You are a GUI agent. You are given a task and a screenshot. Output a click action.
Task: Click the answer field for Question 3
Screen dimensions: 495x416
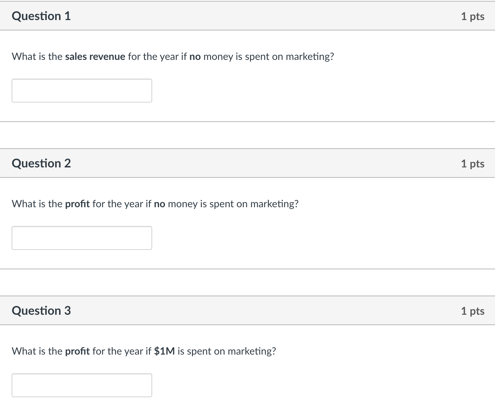coord(82,385)
